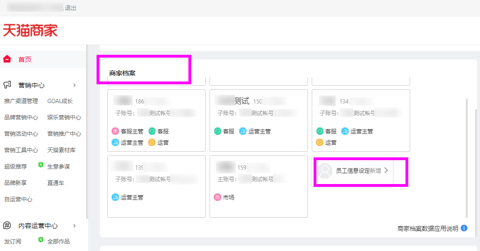The height and width of the screenshot is (251, 480).
Task: Click 市场 role icon in 159 card
Action: click(x=217, y=197)
